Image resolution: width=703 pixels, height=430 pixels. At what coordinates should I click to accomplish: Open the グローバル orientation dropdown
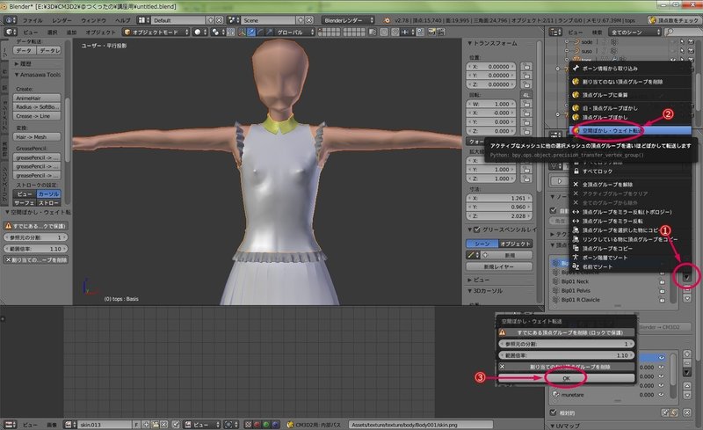294,33
